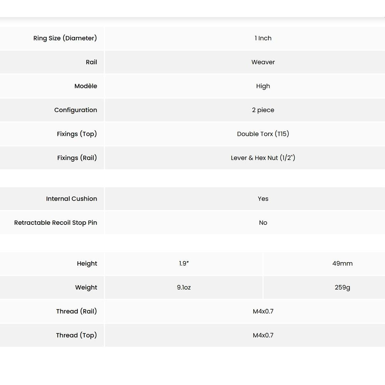
Task: Click the "Internal Cushion" row label
Action: 72,199
